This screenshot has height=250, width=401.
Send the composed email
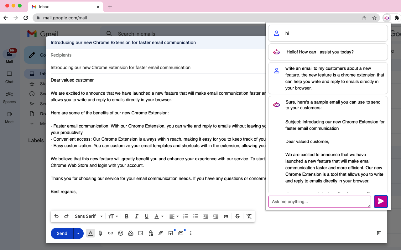(62, 233)
